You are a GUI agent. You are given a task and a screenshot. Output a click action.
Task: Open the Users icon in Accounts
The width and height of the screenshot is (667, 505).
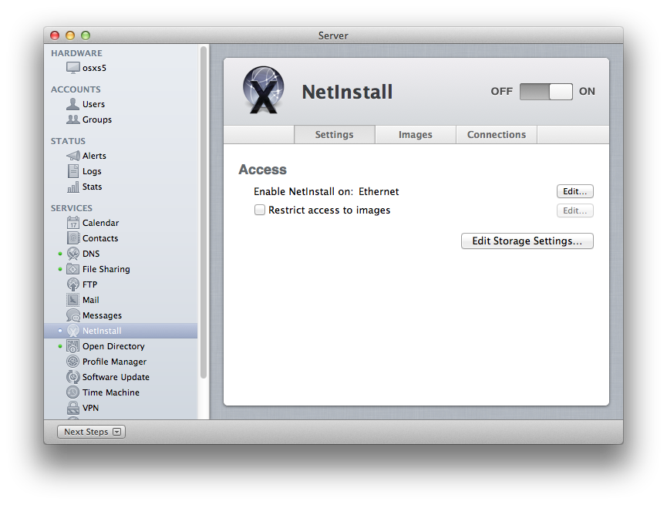tap(72, 104)
